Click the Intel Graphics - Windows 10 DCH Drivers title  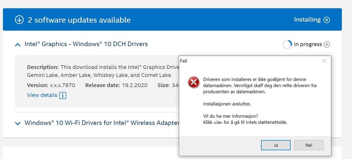click(x=86, y=44)
